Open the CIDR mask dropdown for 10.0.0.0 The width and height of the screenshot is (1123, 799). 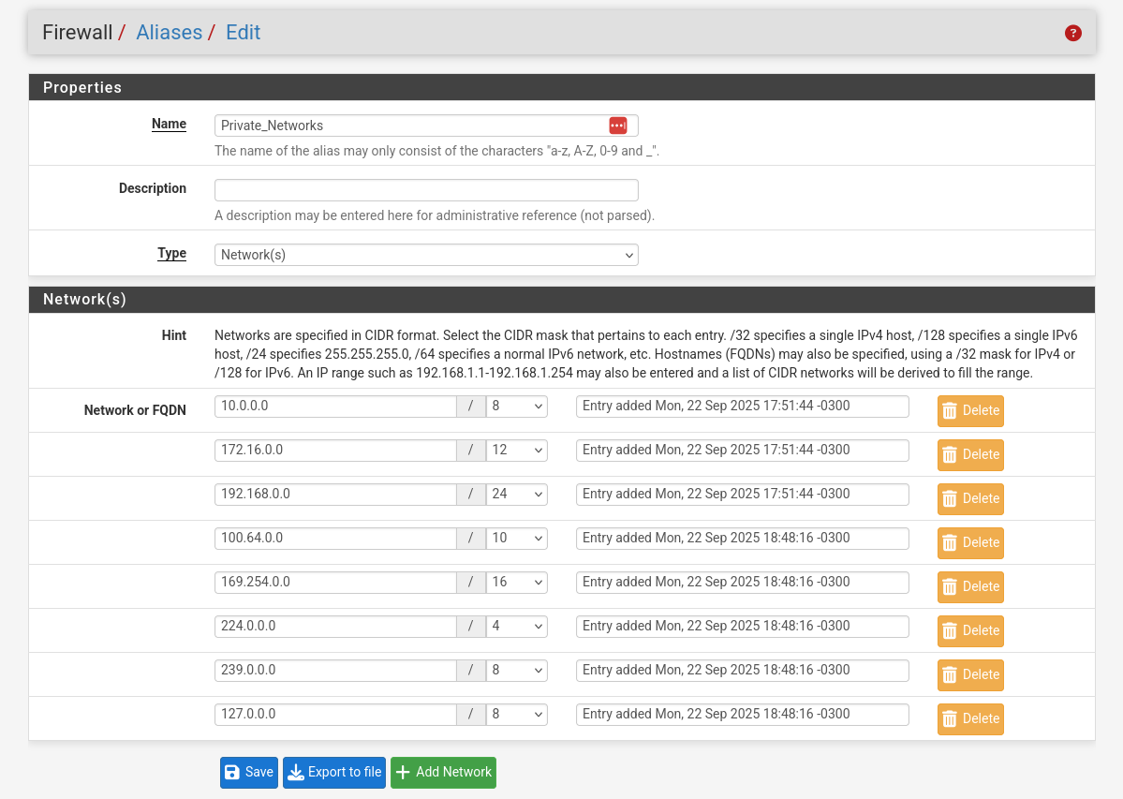point(516,406)
